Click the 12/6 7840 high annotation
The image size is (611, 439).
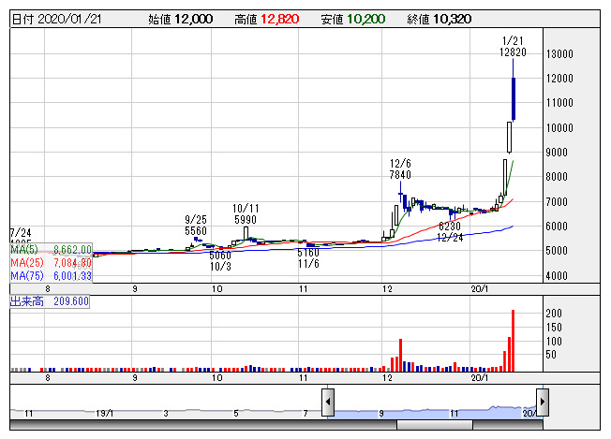click(x=401, y=168)
